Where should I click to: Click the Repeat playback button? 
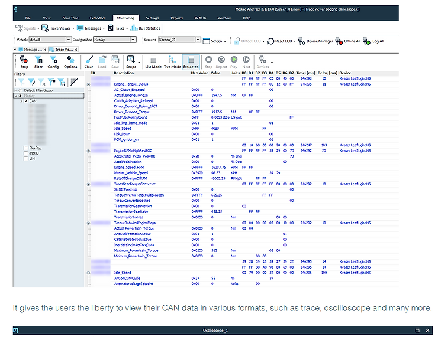click(221, 62)
